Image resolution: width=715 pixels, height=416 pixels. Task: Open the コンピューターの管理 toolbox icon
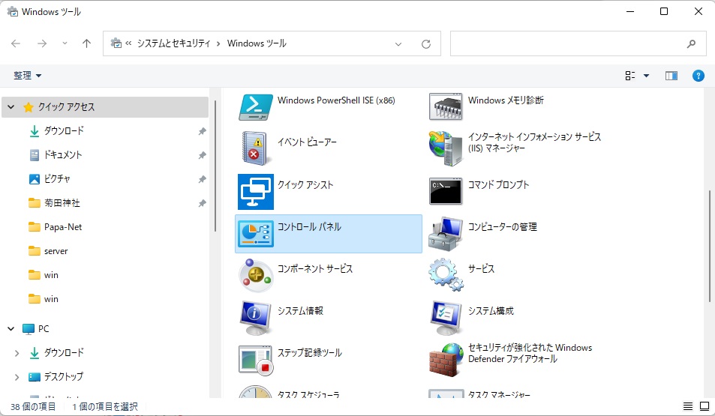tap(446, 234)
